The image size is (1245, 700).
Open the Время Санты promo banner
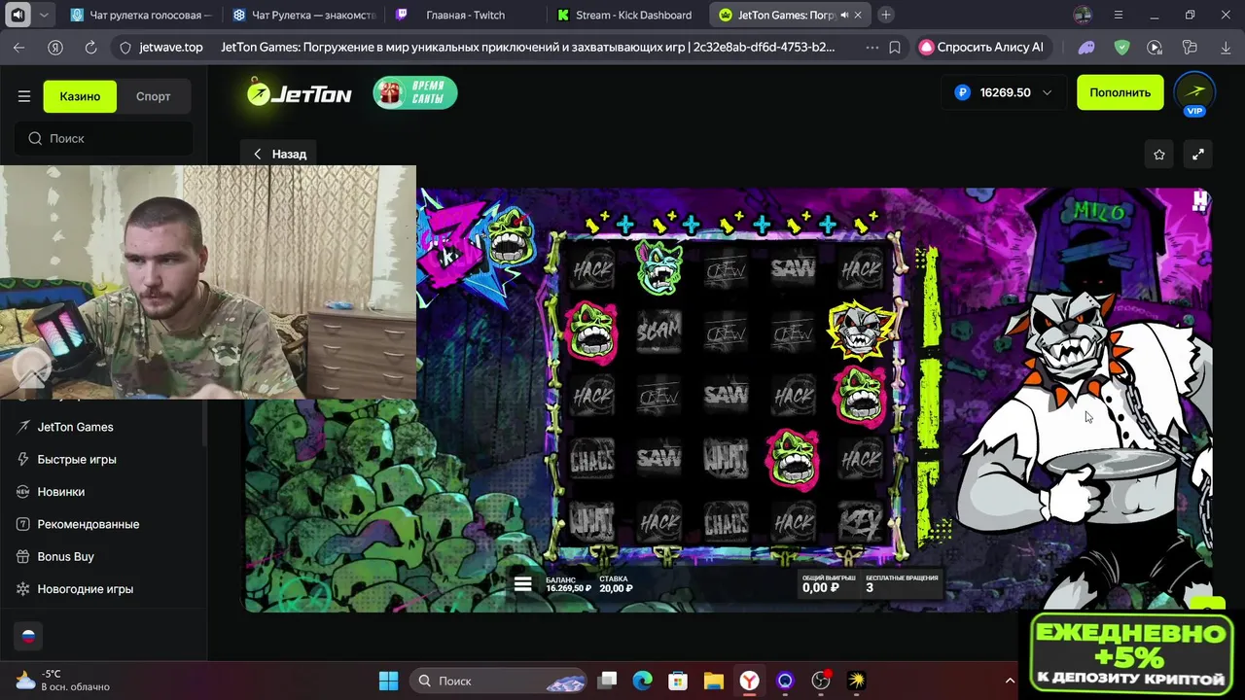pyautogui.click(x=415, y=92)
